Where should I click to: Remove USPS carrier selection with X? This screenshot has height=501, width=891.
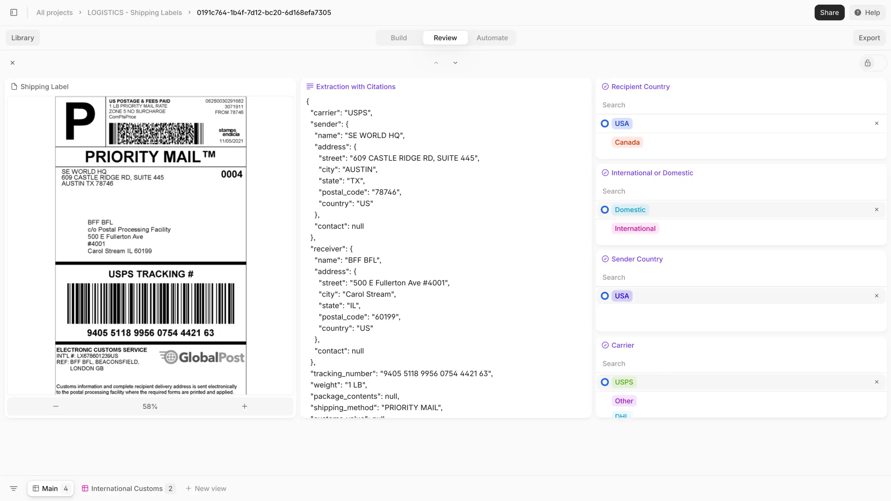click(x=876, y=382)
